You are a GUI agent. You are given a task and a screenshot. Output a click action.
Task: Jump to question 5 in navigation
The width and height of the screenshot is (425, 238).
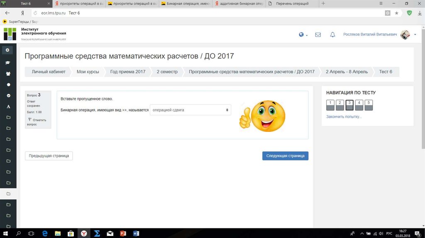pos(369,105)
